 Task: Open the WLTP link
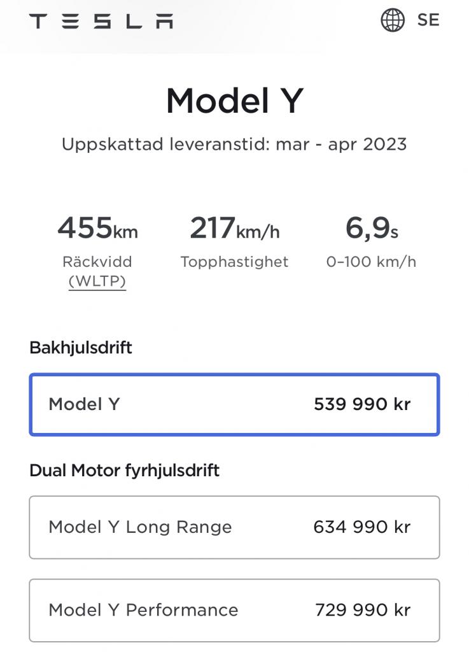point(97,281)
